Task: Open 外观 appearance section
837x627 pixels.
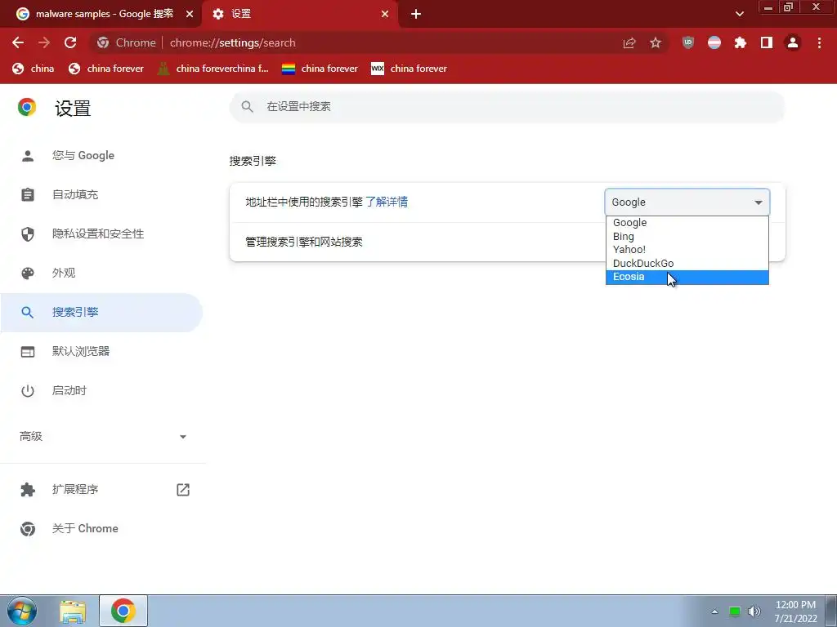Action: click(x=101, y=273)
